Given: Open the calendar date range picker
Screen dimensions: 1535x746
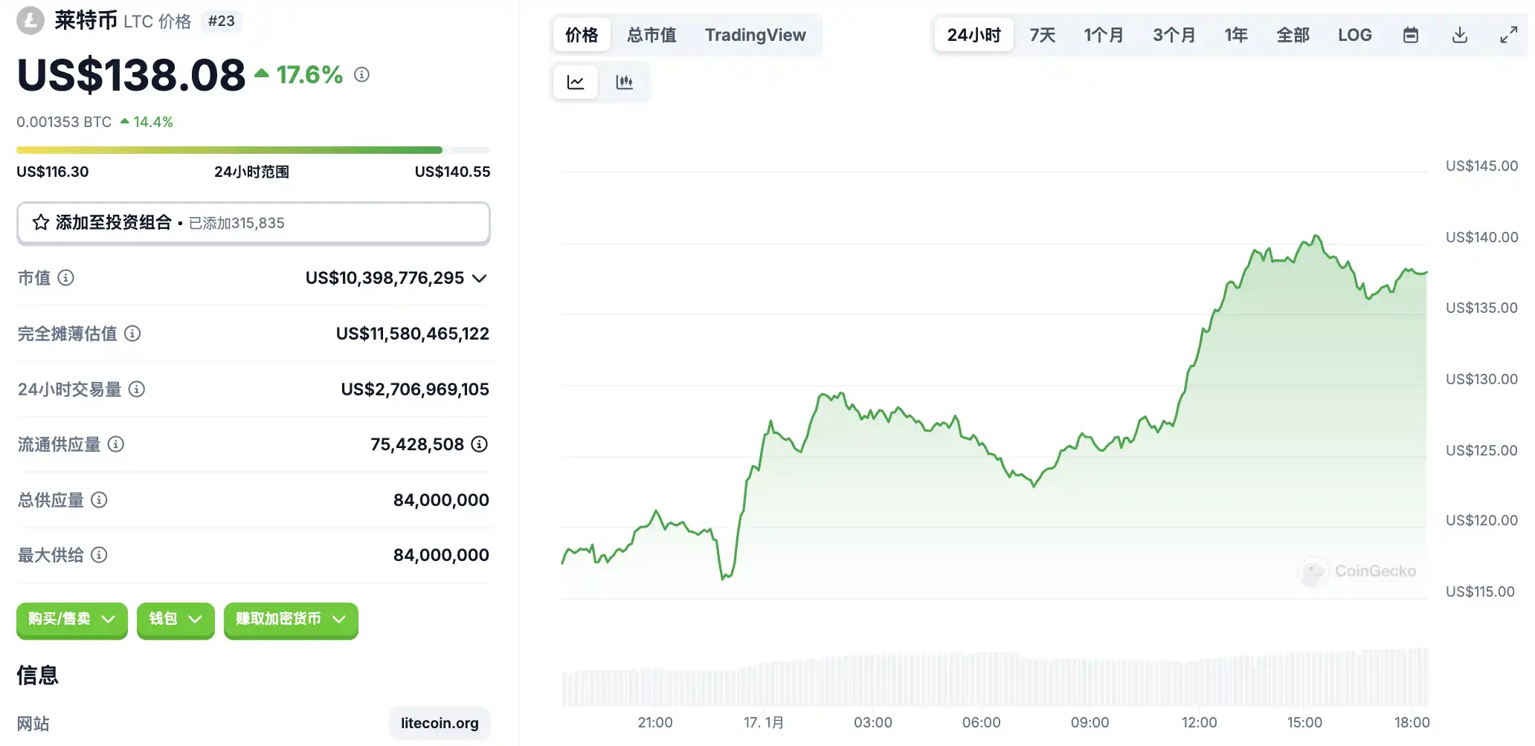Looking at the screenshot, I should pyautogui.click(x=1410, y=35).
